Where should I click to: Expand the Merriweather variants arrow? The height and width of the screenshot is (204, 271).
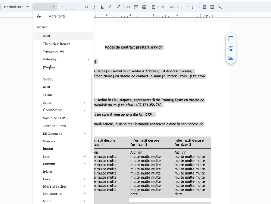pos(85,186)
